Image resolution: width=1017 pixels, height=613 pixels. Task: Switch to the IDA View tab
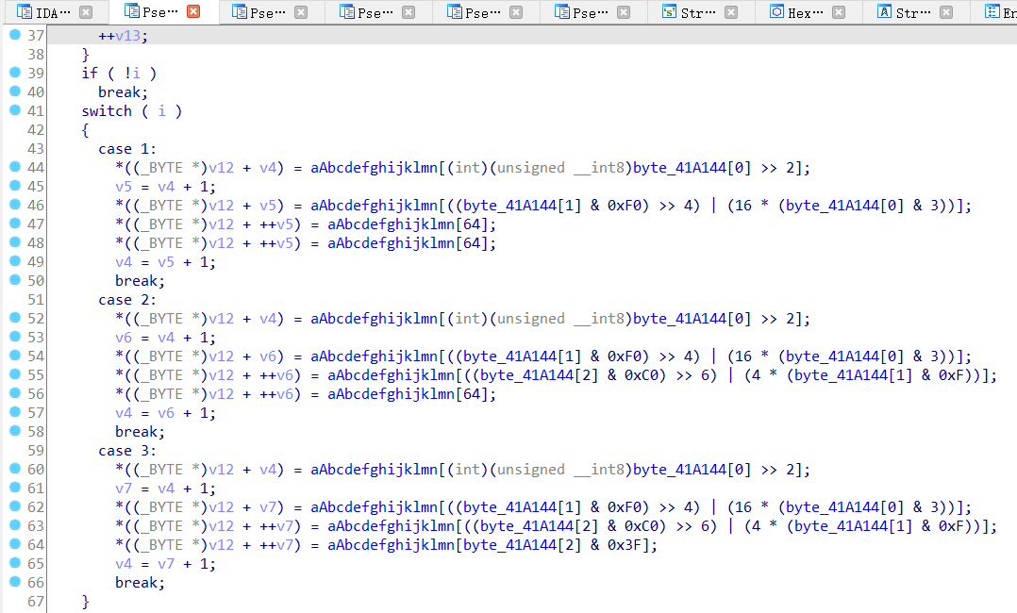pos(52,12)
